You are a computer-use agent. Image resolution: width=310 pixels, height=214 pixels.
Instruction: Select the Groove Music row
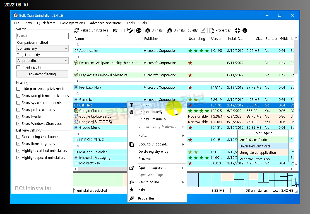coord(100,128)
